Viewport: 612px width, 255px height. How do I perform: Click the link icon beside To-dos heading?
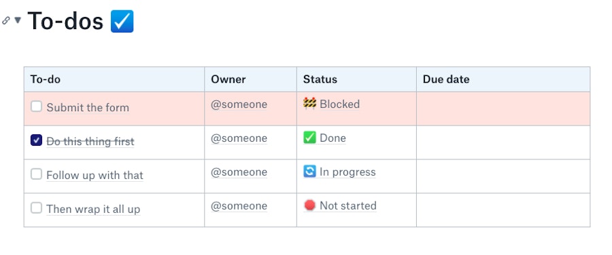coord(6,20)
